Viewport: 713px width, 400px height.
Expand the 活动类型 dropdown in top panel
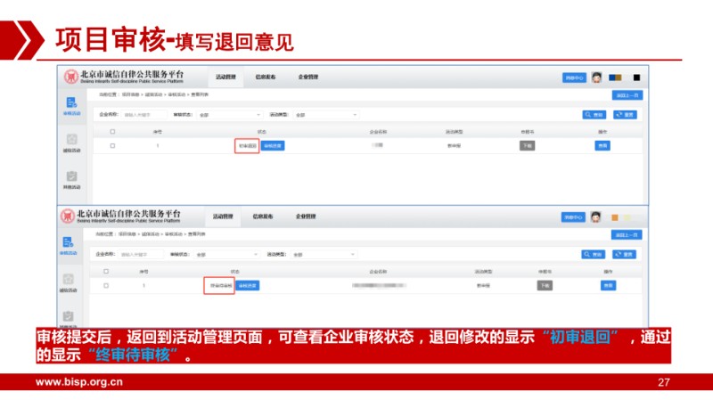(x=324, y=115)
